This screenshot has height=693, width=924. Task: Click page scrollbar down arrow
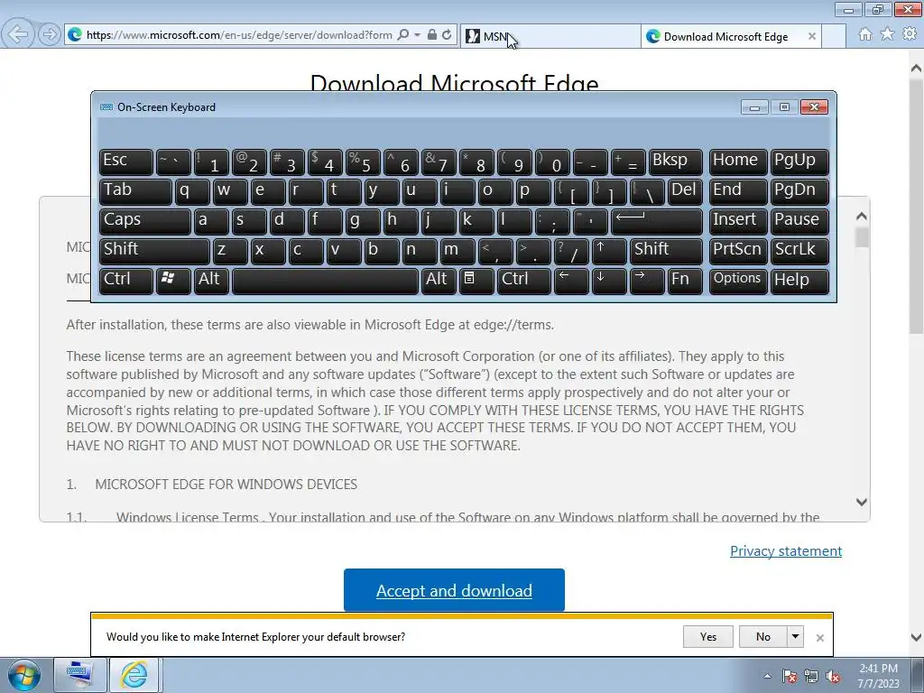[917, 637]
